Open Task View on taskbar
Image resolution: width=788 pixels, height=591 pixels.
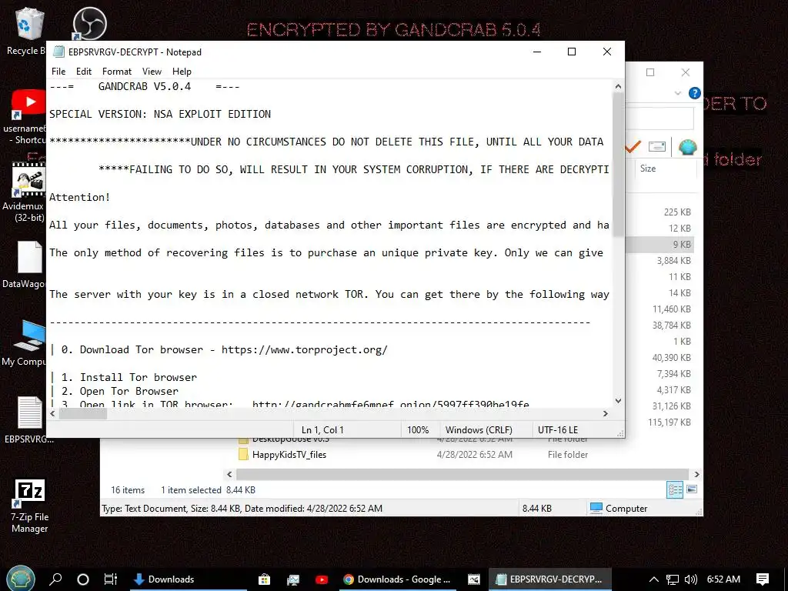tap(111, 579)
